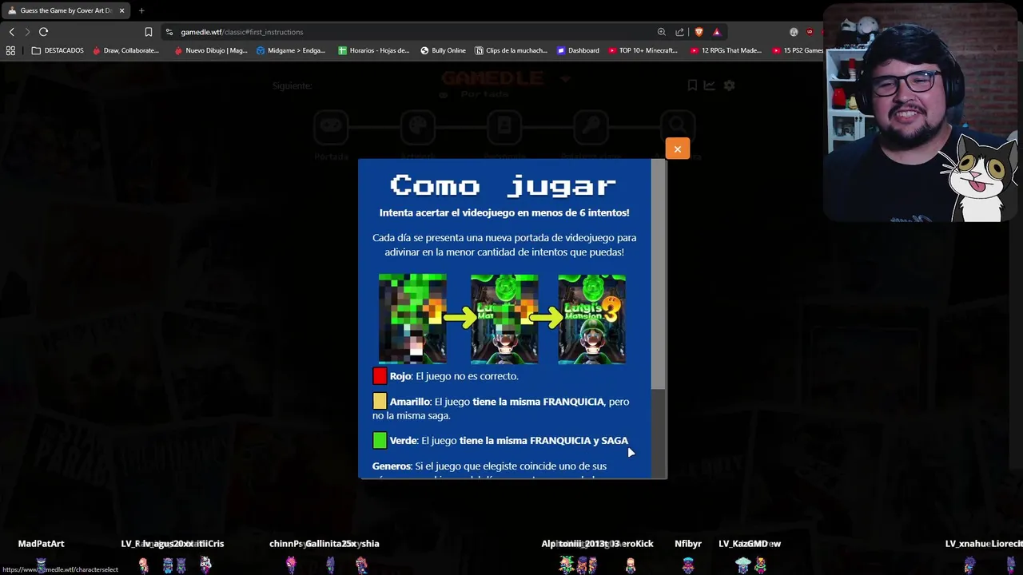Open site information icon in address bar
The height and width of the screenshot is (575, 1023).
pos(169,32)
